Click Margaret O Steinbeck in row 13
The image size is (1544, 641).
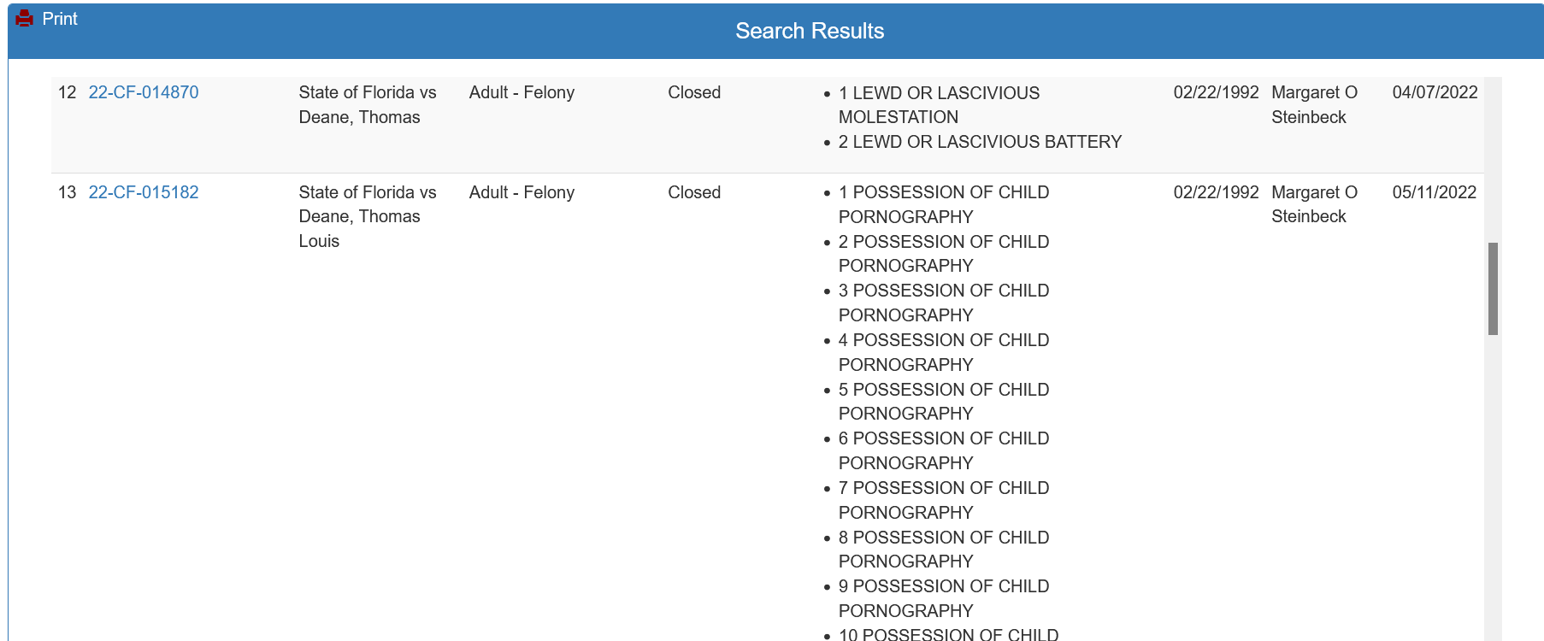pyautogui.click(x=1314, y=204)
